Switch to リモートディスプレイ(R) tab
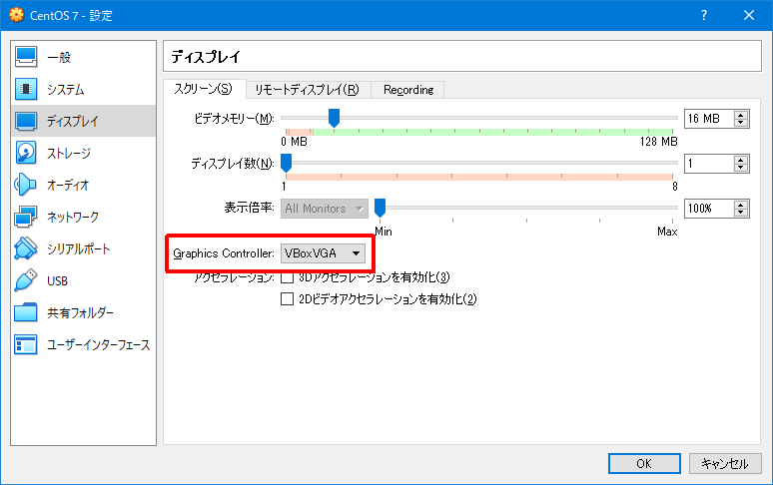Viewport: 773px width, 485px height. coord(308,90)
